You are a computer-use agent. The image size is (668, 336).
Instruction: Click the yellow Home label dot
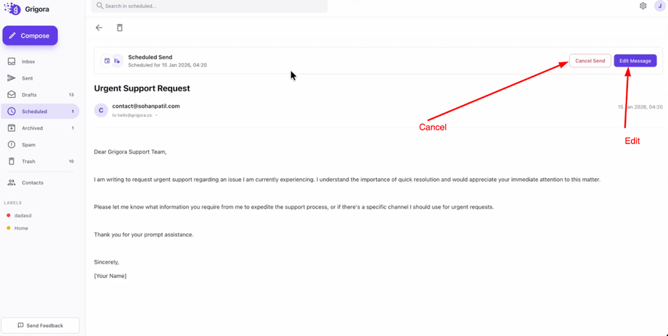[x=9, y=228]
